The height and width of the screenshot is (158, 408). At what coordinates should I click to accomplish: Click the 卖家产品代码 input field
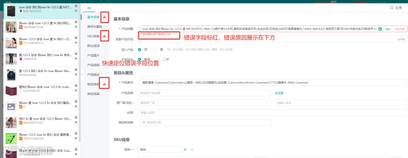click(x=273, y=39)
